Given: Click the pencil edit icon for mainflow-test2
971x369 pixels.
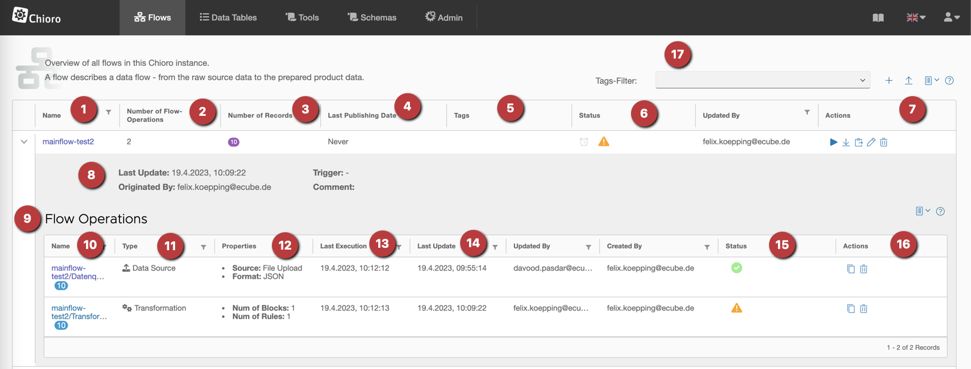Looking at the screenshot, I should pyautogui.click(x=871, y=142).
